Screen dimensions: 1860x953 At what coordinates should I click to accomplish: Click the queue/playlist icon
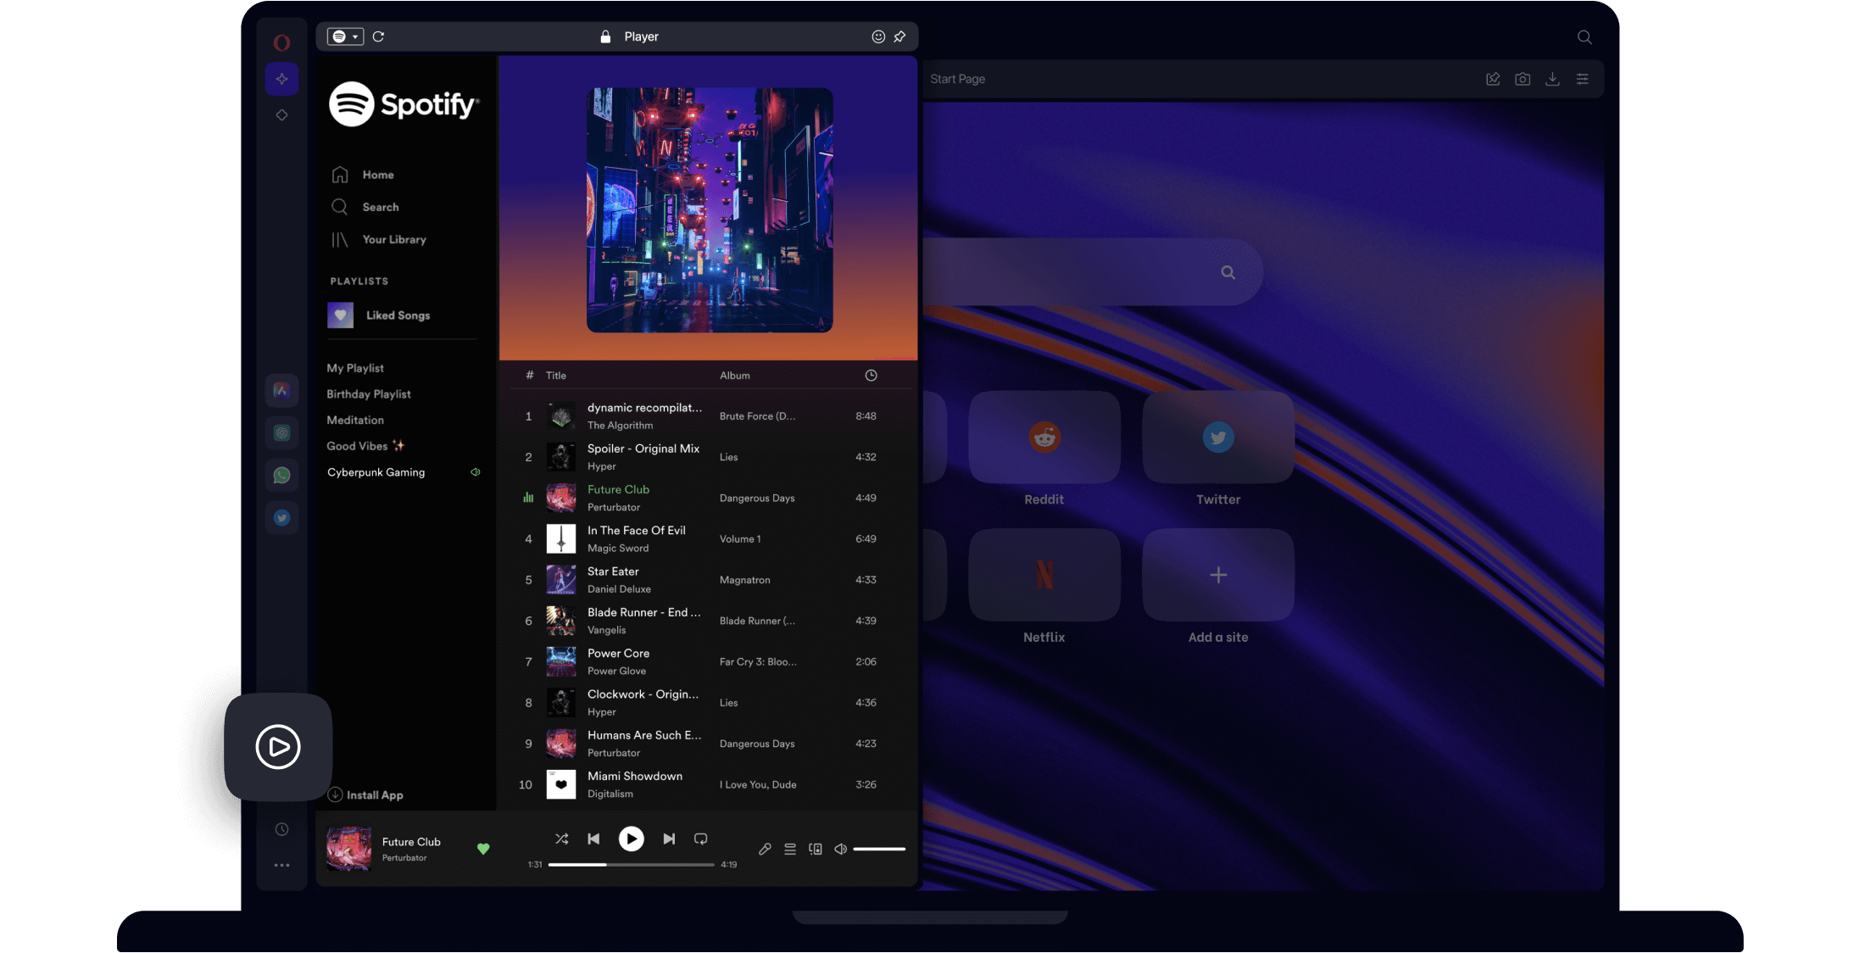[789, 849]
